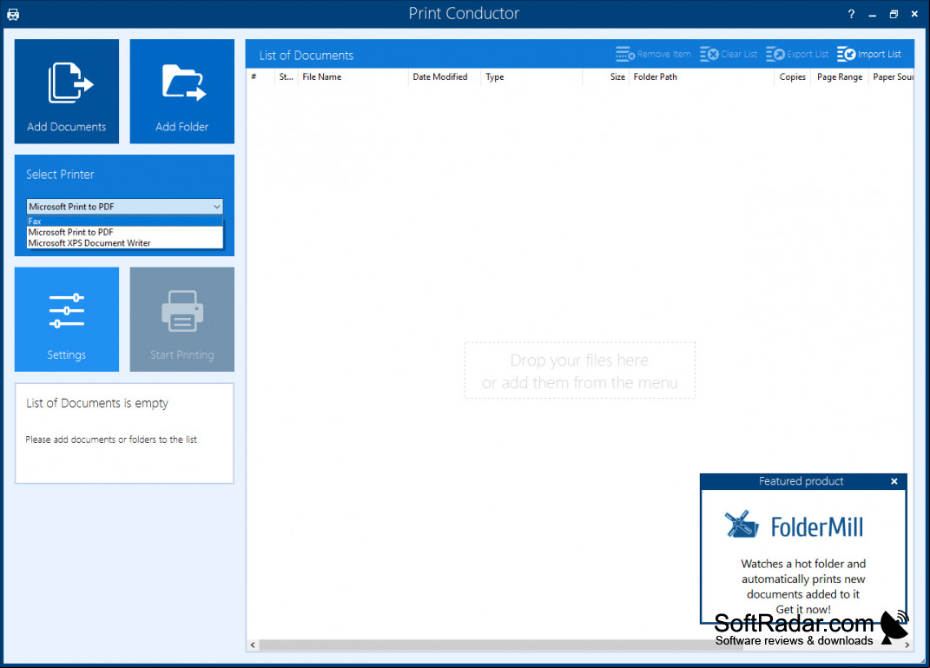
Task: Click the Folder Path column header
Action: click(701, 76)
